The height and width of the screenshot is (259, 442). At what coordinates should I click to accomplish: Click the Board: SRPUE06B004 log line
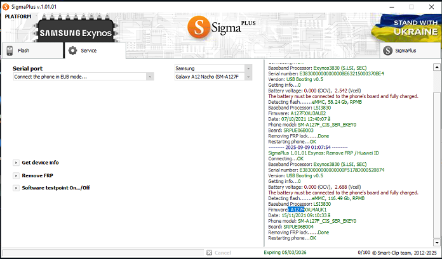click(x=291, y=227)
